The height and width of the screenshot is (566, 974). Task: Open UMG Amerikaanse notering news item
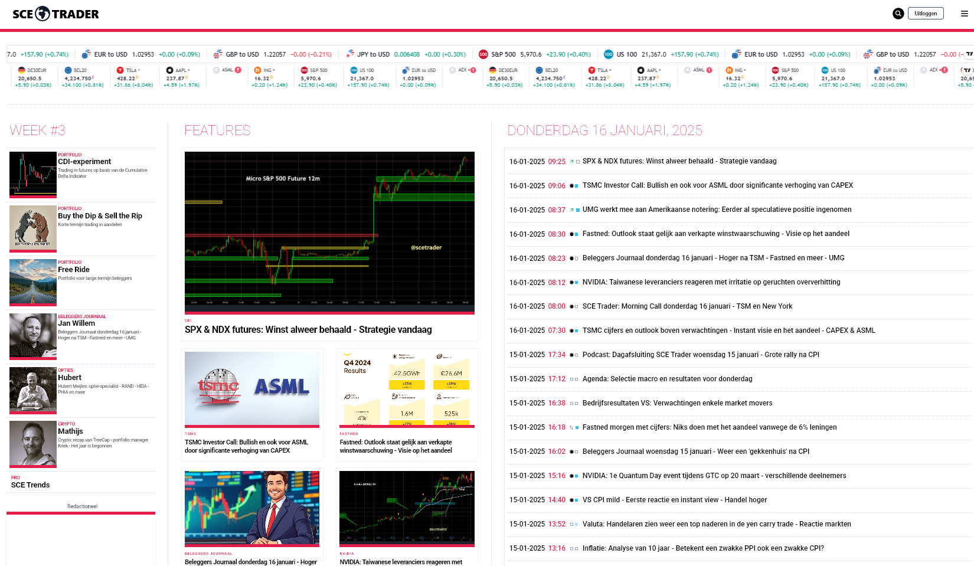tap(717, 210)
